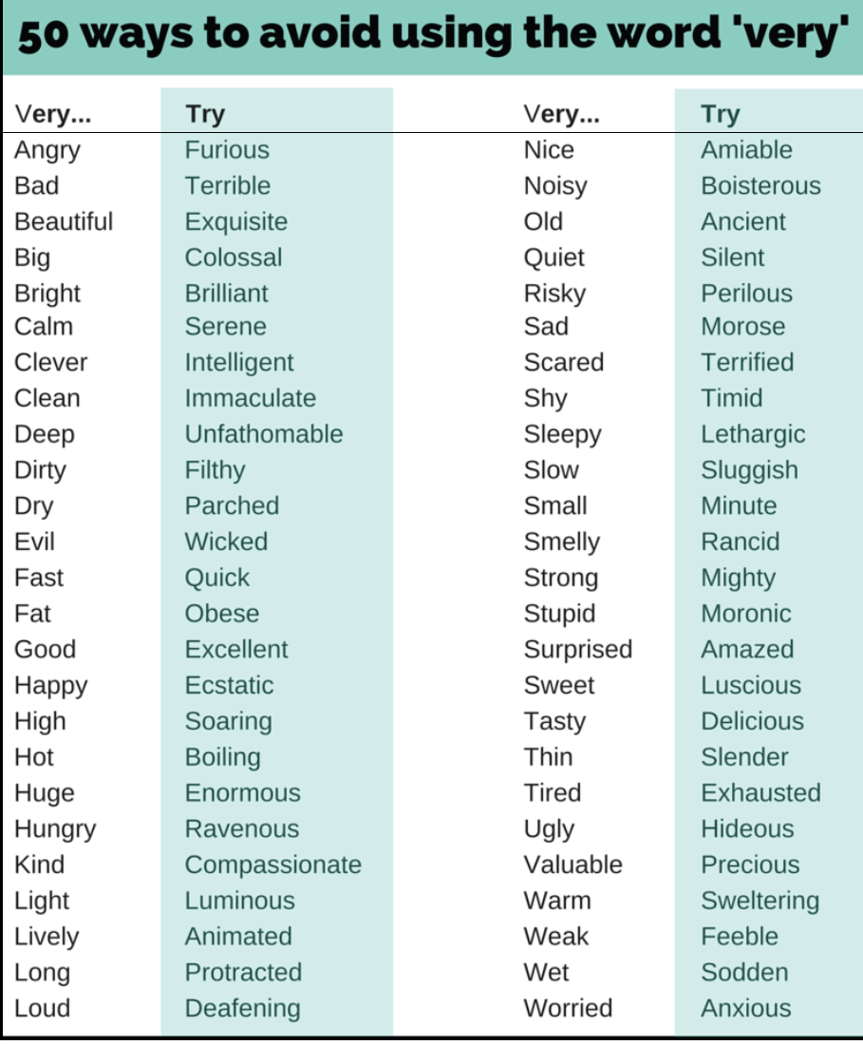Click the right 'Very...' column header
The width and height of the screenshot is (863, 1045).
(x=561, y=114)
